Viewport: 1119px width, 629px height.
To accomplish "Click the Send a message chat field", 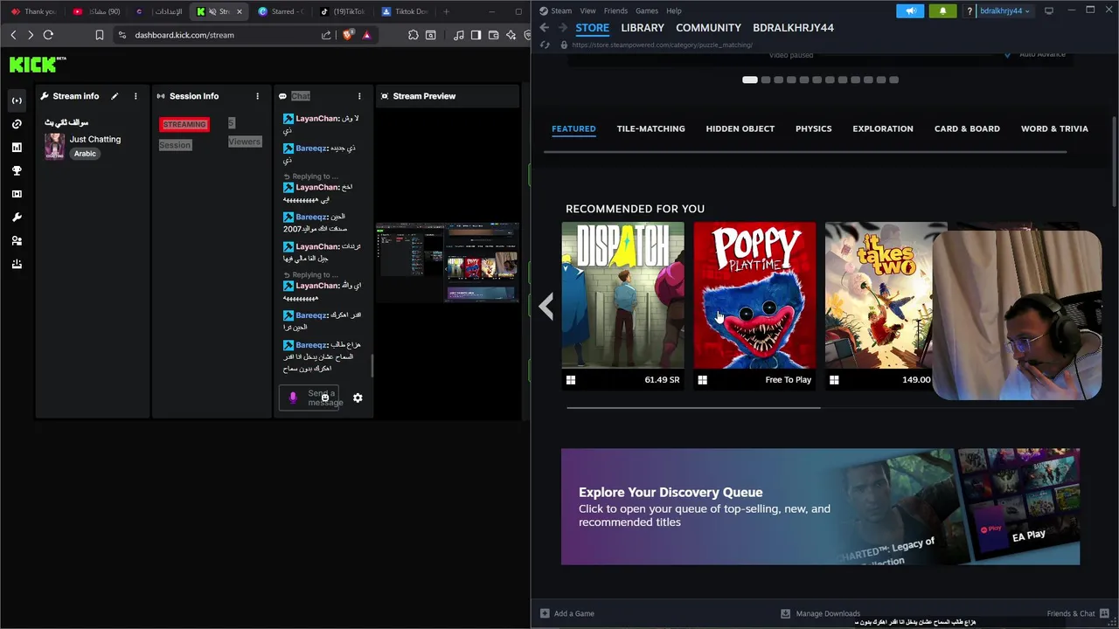I will 309,398.
